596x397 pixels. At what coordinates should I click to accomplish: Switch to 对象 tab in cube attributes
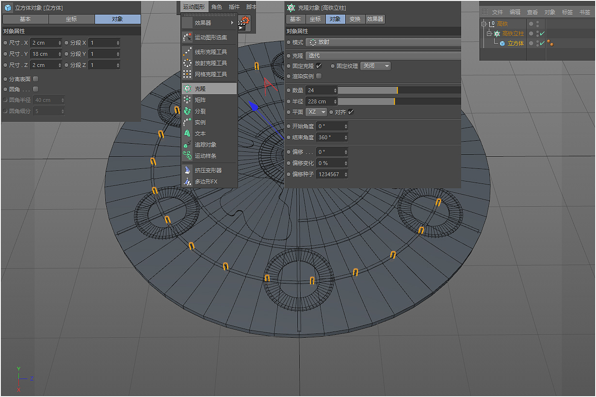click(118, 19)
